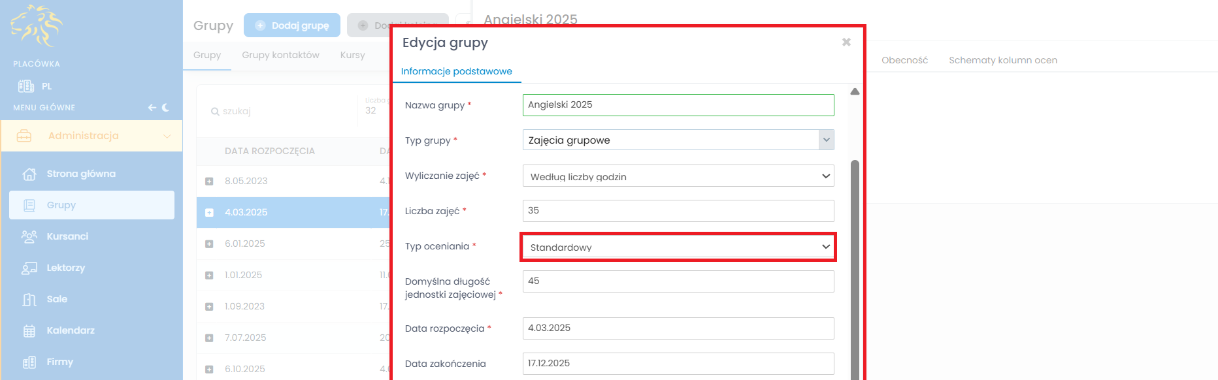Toggle dark mode moon icon
1218x380 pixels.
pyautogui.click(x=166, y=108)
